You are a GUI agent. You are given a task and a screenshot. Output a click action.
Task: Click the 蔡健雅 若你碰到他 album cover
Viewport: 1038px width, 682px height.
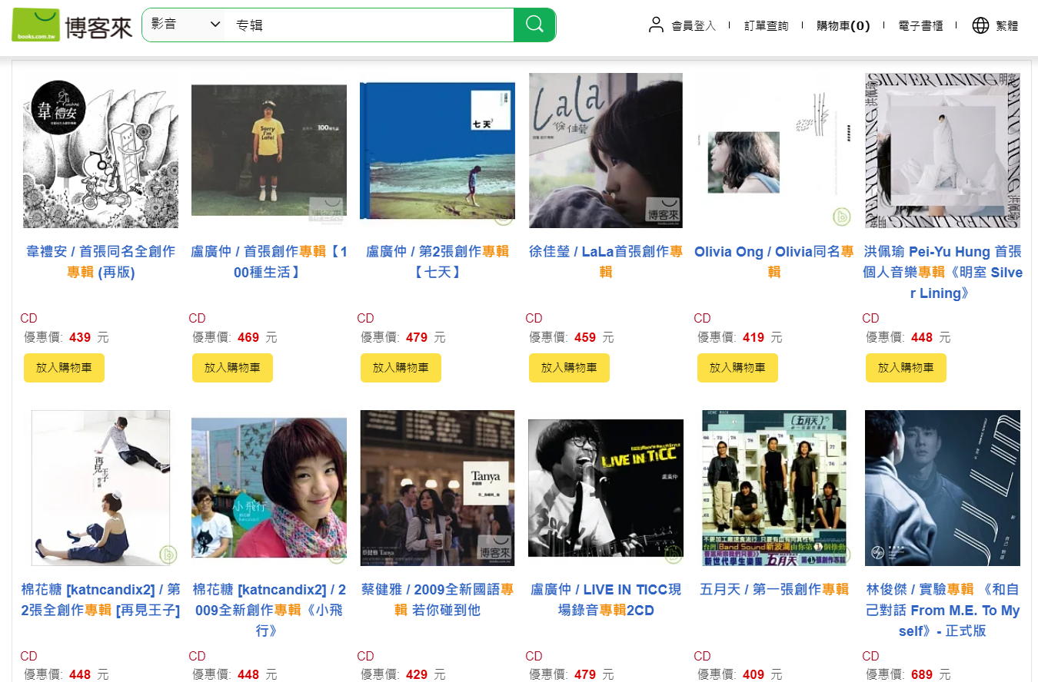(437, 488)
